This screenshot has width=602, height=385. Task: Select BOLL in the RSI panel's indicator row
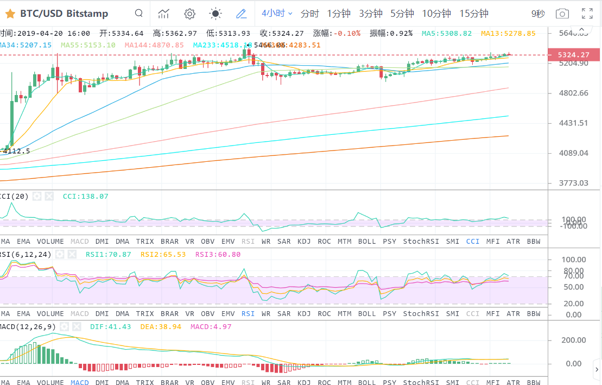pyautogui.click(x=367, y=313)
